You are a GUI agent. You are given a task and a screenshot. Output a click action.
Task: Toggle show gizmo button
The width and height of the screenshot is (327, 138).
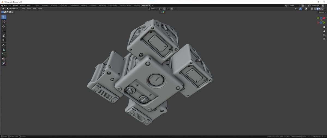tap(300, 9)
